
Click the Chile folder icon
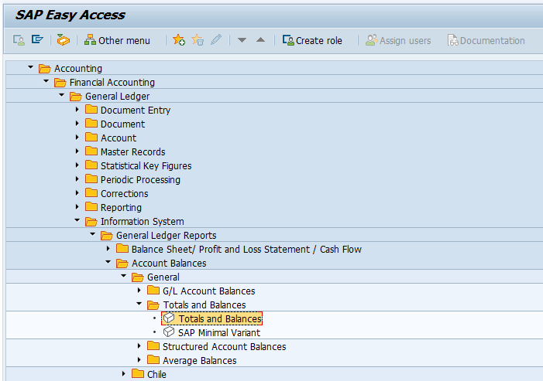coord(137,373)
